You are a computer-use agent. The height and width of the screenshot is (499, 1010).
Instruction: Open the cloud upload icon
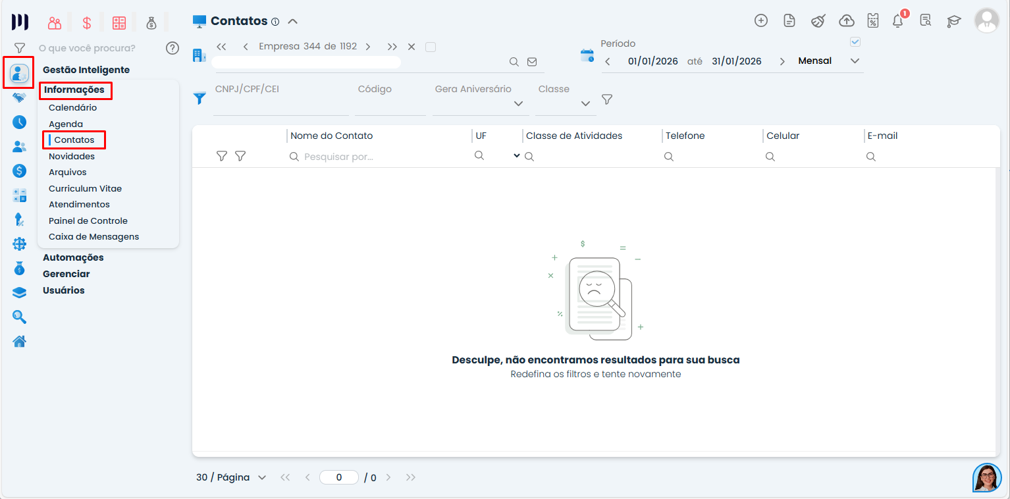coord(847,21)
